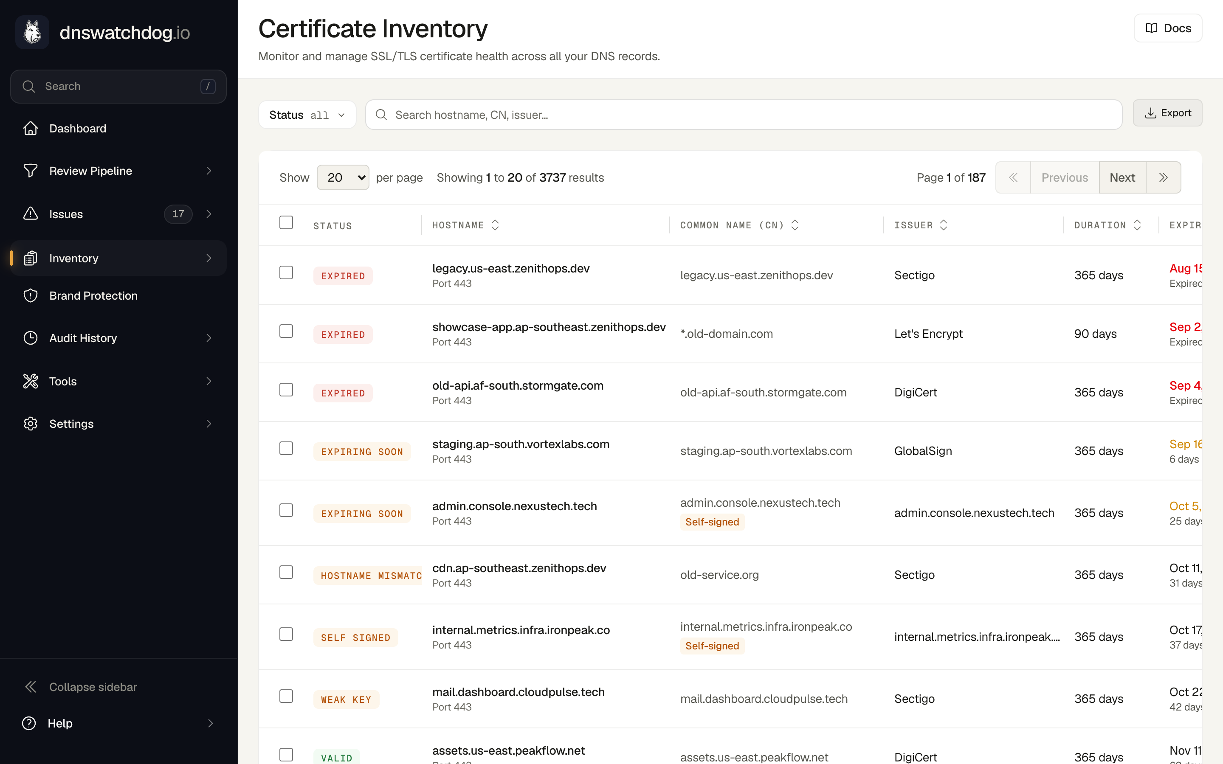Go to the Next page
This screenshot has width=1223, height=764.
click(x=1122, y=177)
